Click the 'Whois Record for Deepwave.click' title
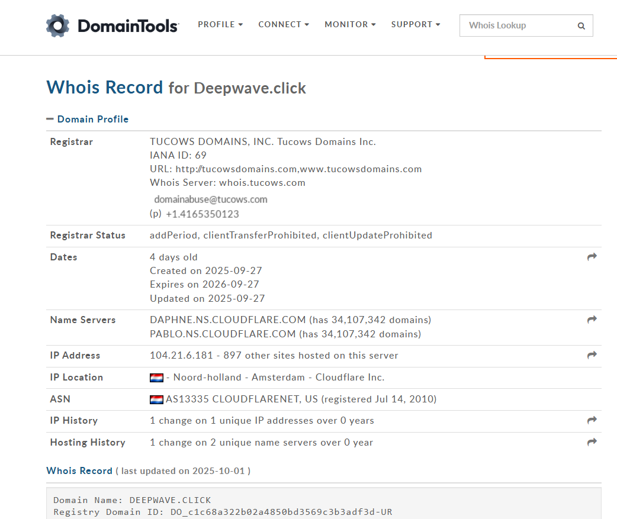Viewport: 617px width, 519px height. pyautogui.click(x=176, y=88)
